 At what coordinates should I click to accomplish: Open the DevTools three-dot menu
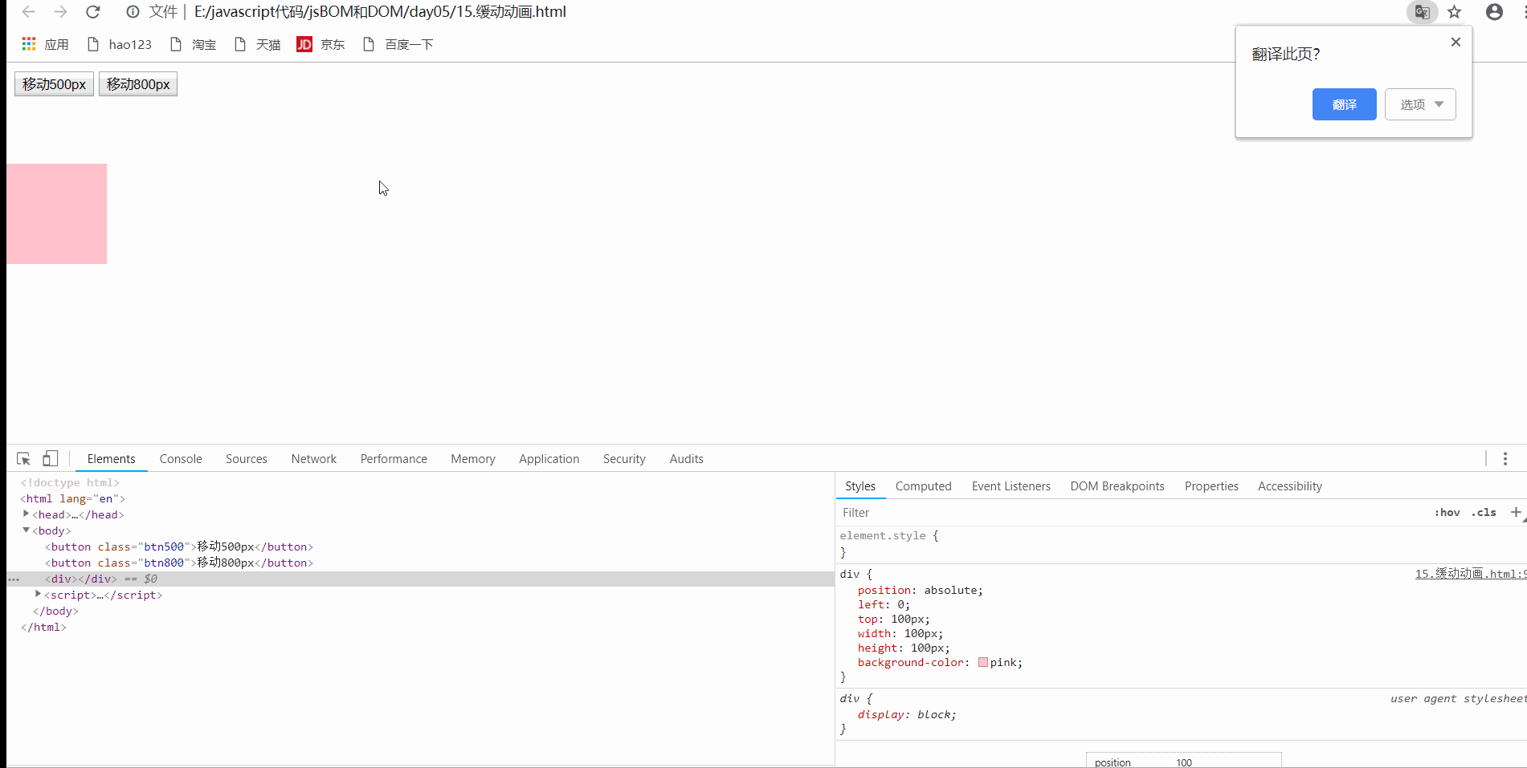tap(1505, 459)
